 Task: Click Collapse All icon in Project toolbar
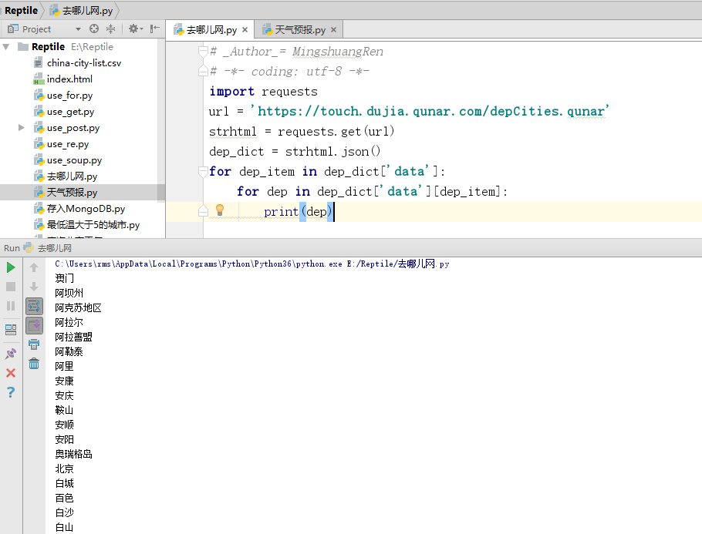point(110,29)
